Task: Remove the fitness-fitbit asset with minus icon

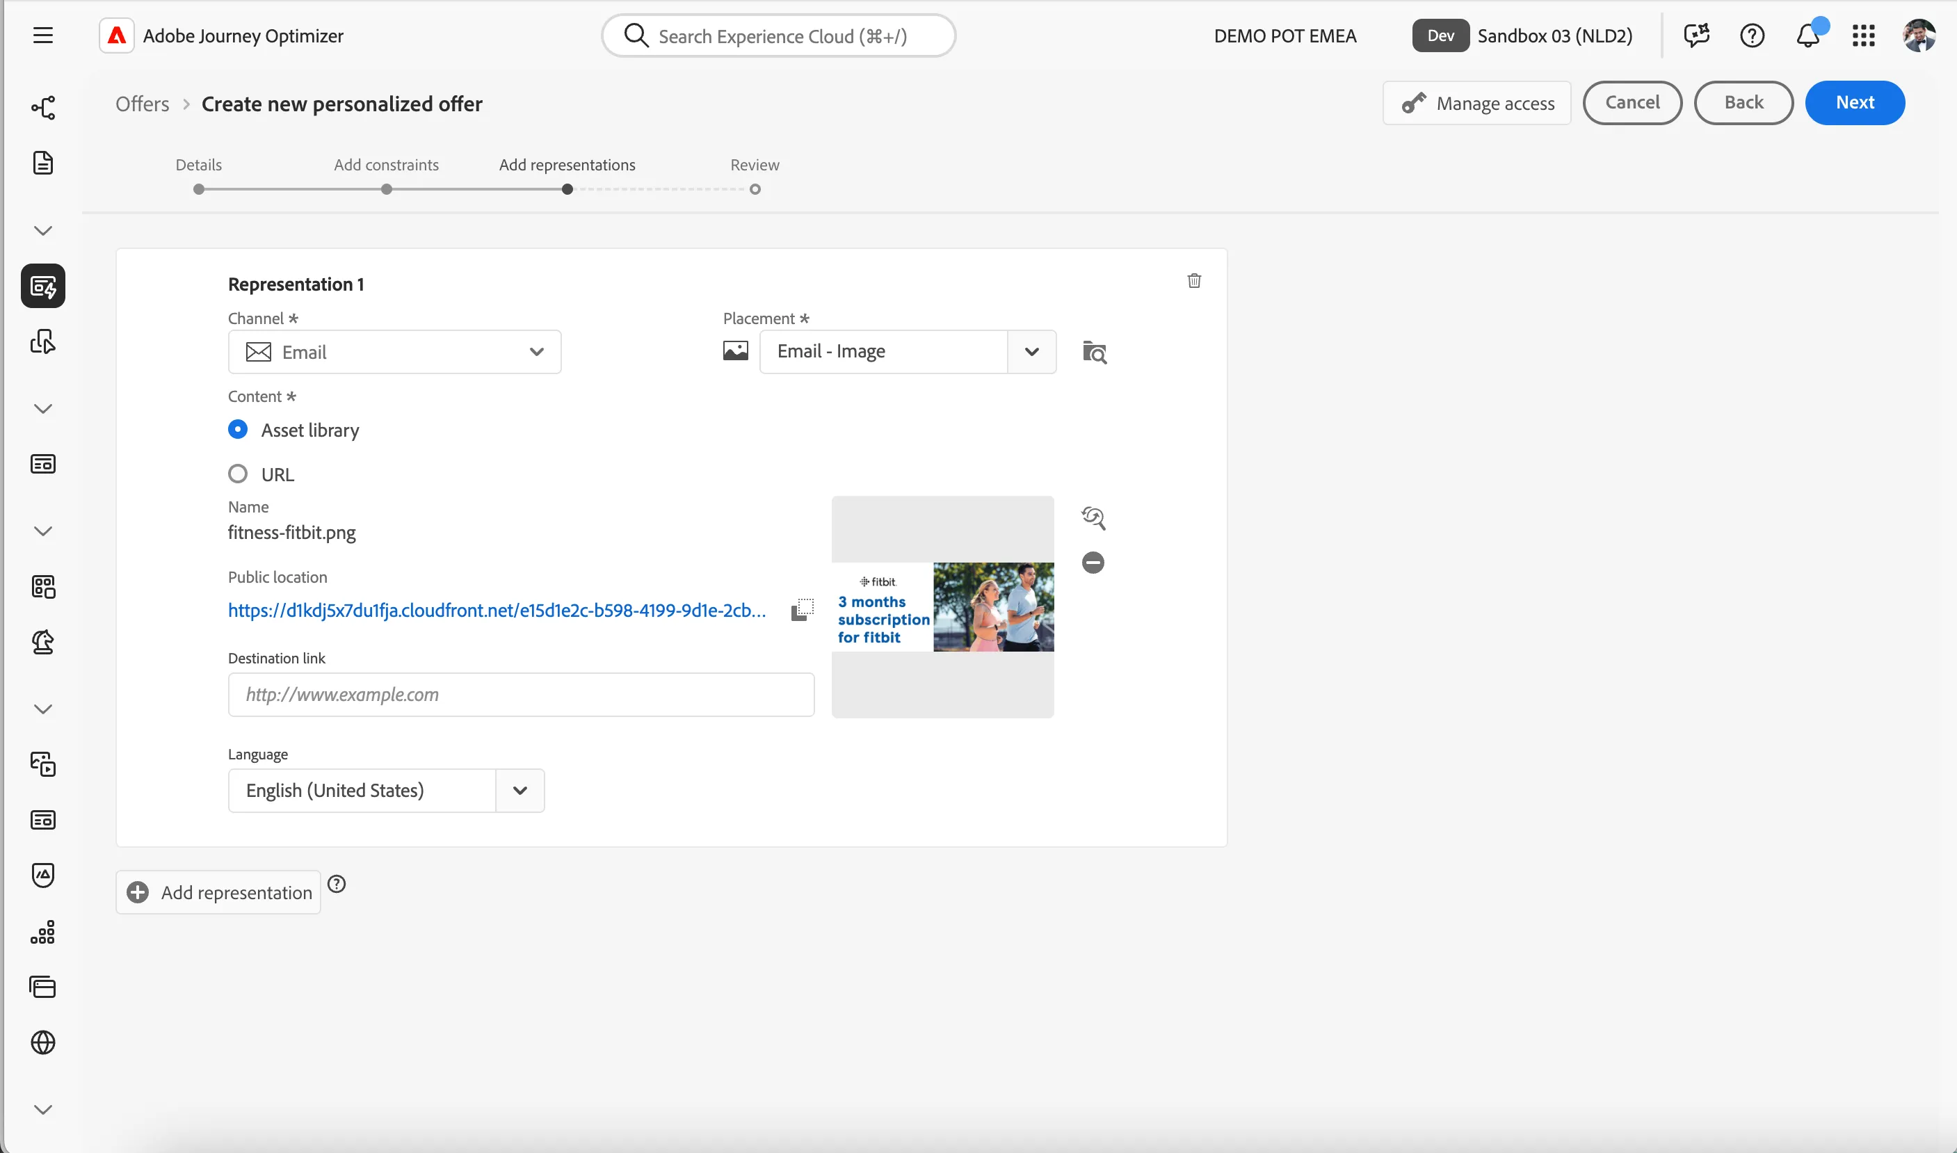Action: (x=1093, y=563)
